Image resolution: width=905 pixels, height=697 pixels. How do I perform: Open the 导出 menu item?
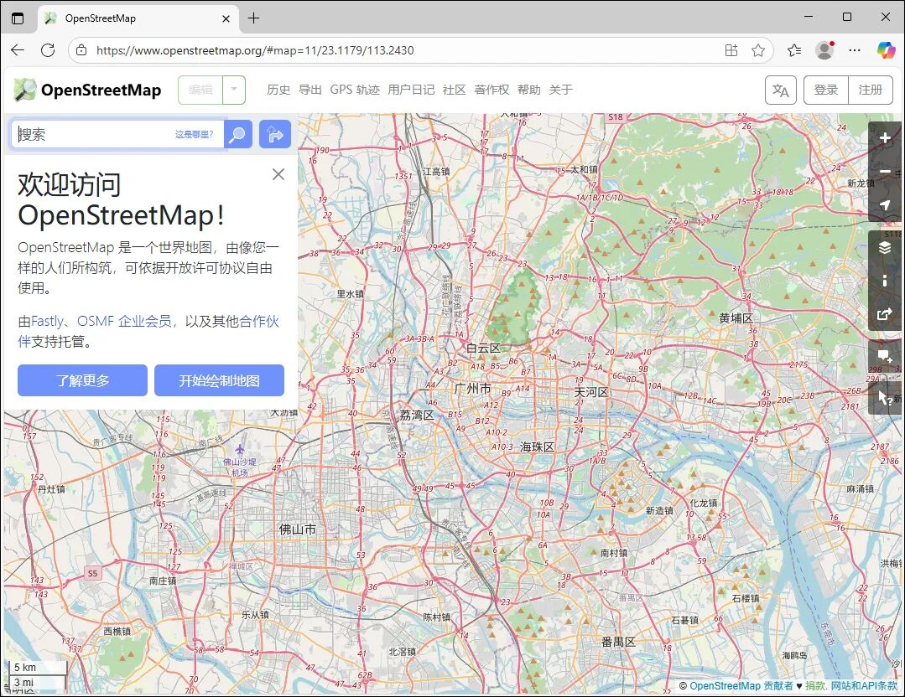pos(310,90)
